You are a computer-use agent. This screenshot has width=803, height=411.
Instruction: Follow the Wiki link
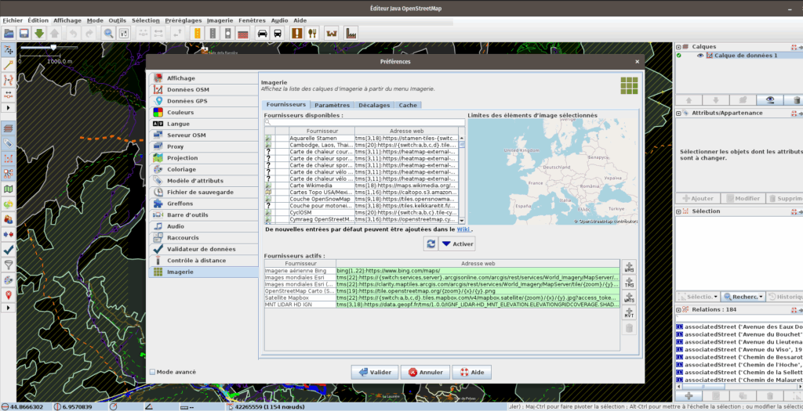(463, 230)
